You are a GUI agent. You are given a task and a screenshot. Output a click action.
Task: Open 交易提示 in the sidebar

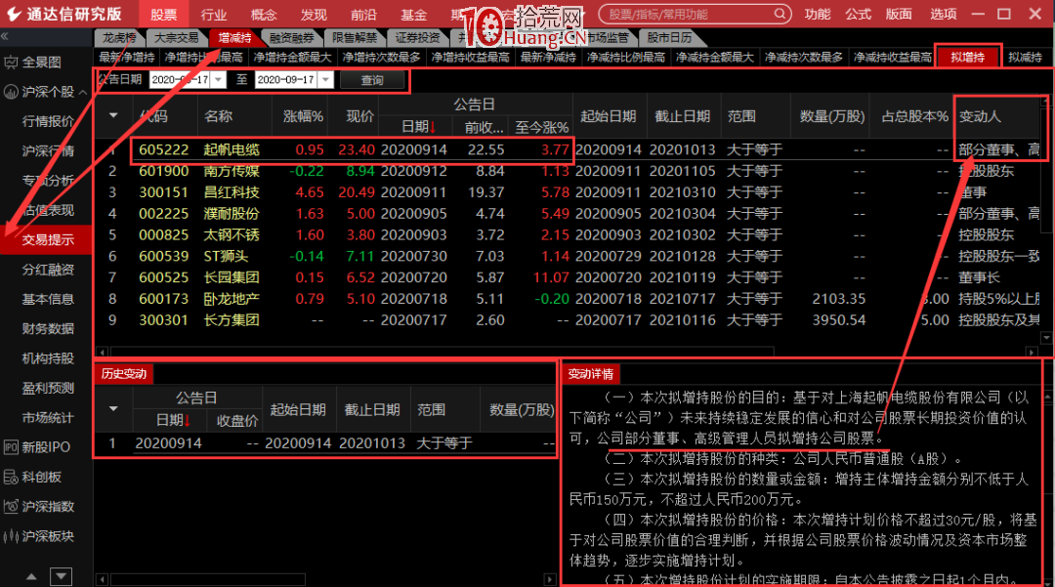click(x=47, y=240)
